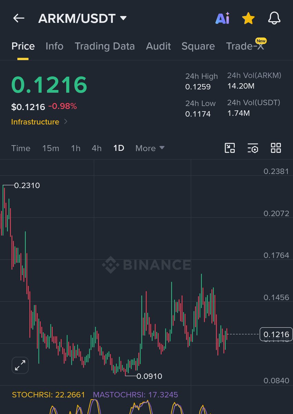Select the 1D chart interval
The image size is (293, 414).
tap(119, 148)
